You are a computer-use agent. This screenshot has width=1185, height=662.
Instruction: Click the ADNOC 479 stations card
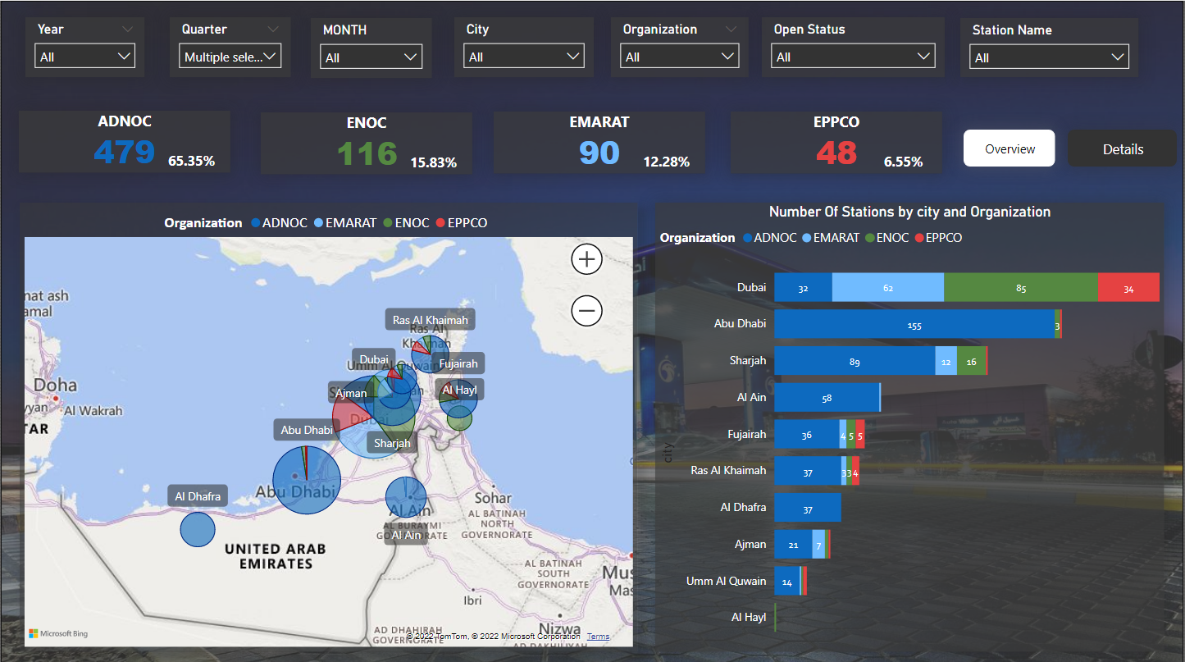[125, 143]
